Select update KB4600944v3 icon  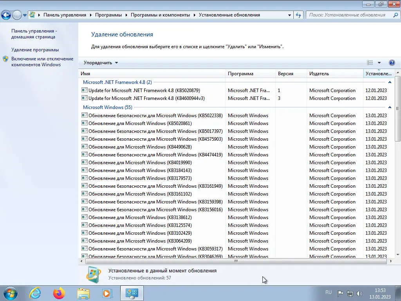[85, 98]
